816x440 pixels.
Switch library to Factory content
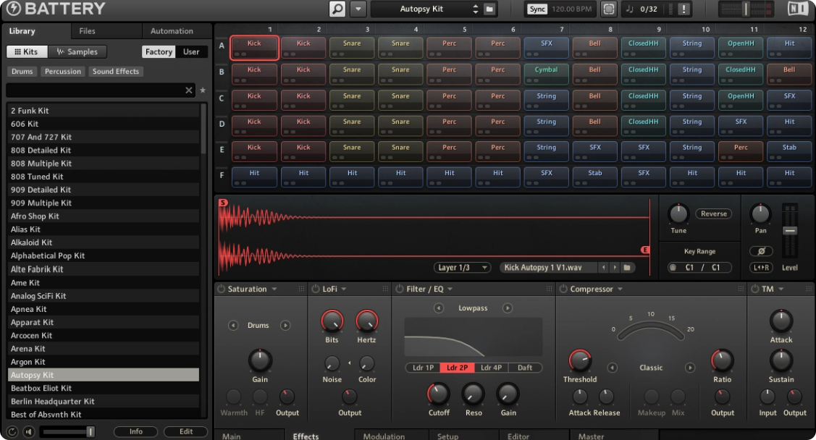click(159, 51)
